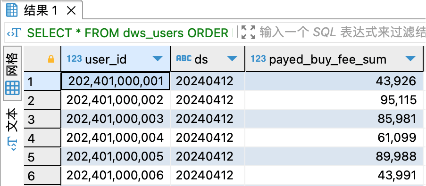
Task: Click the ABC string type icon of ds
Action: point(184,58)
